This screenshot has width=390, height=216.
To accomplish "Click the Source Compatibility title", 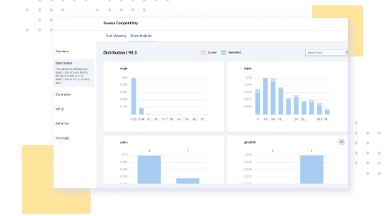I will (x=121, y=23).
